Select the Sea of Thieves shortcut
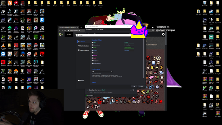Image resolution: width=222 pixels, height=125 pixels. [x=10, y=29]
